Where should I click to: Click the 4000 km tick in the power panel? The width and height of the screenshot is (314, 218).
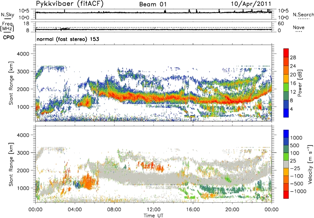tap(23, 54)
